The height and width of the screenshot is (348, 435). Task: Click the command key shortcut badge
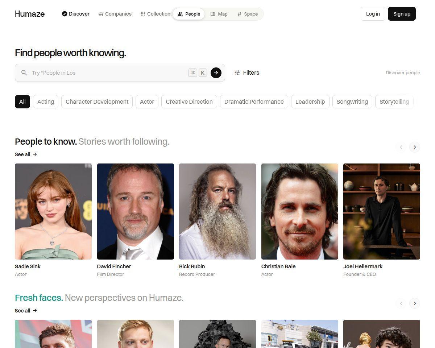pyautogui.click(x=192, y=73)
